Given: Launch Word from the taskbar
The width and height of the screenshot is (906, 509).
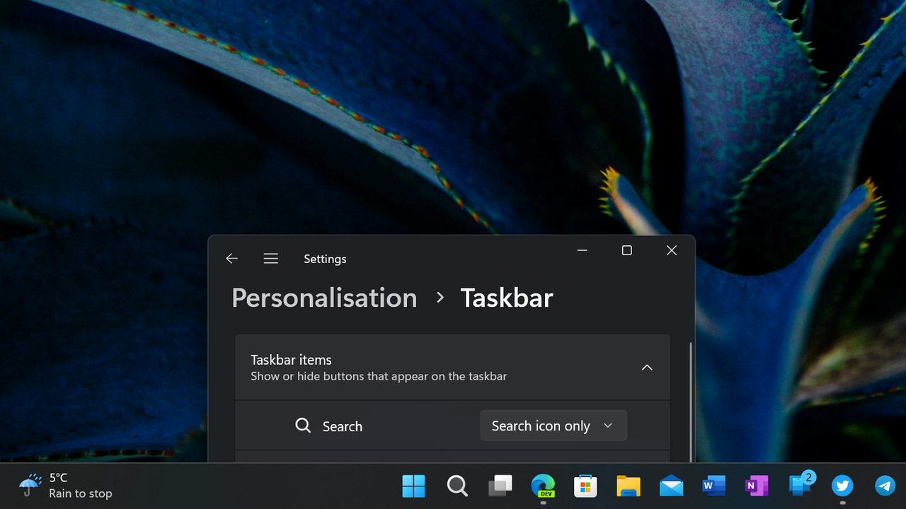Looking at the screenshot, I should [x=713, y=486].
